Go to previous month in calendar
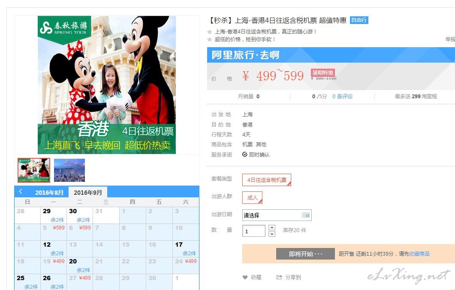The height and width of the screenshot is (290, 455). click(x=21, y=192)
